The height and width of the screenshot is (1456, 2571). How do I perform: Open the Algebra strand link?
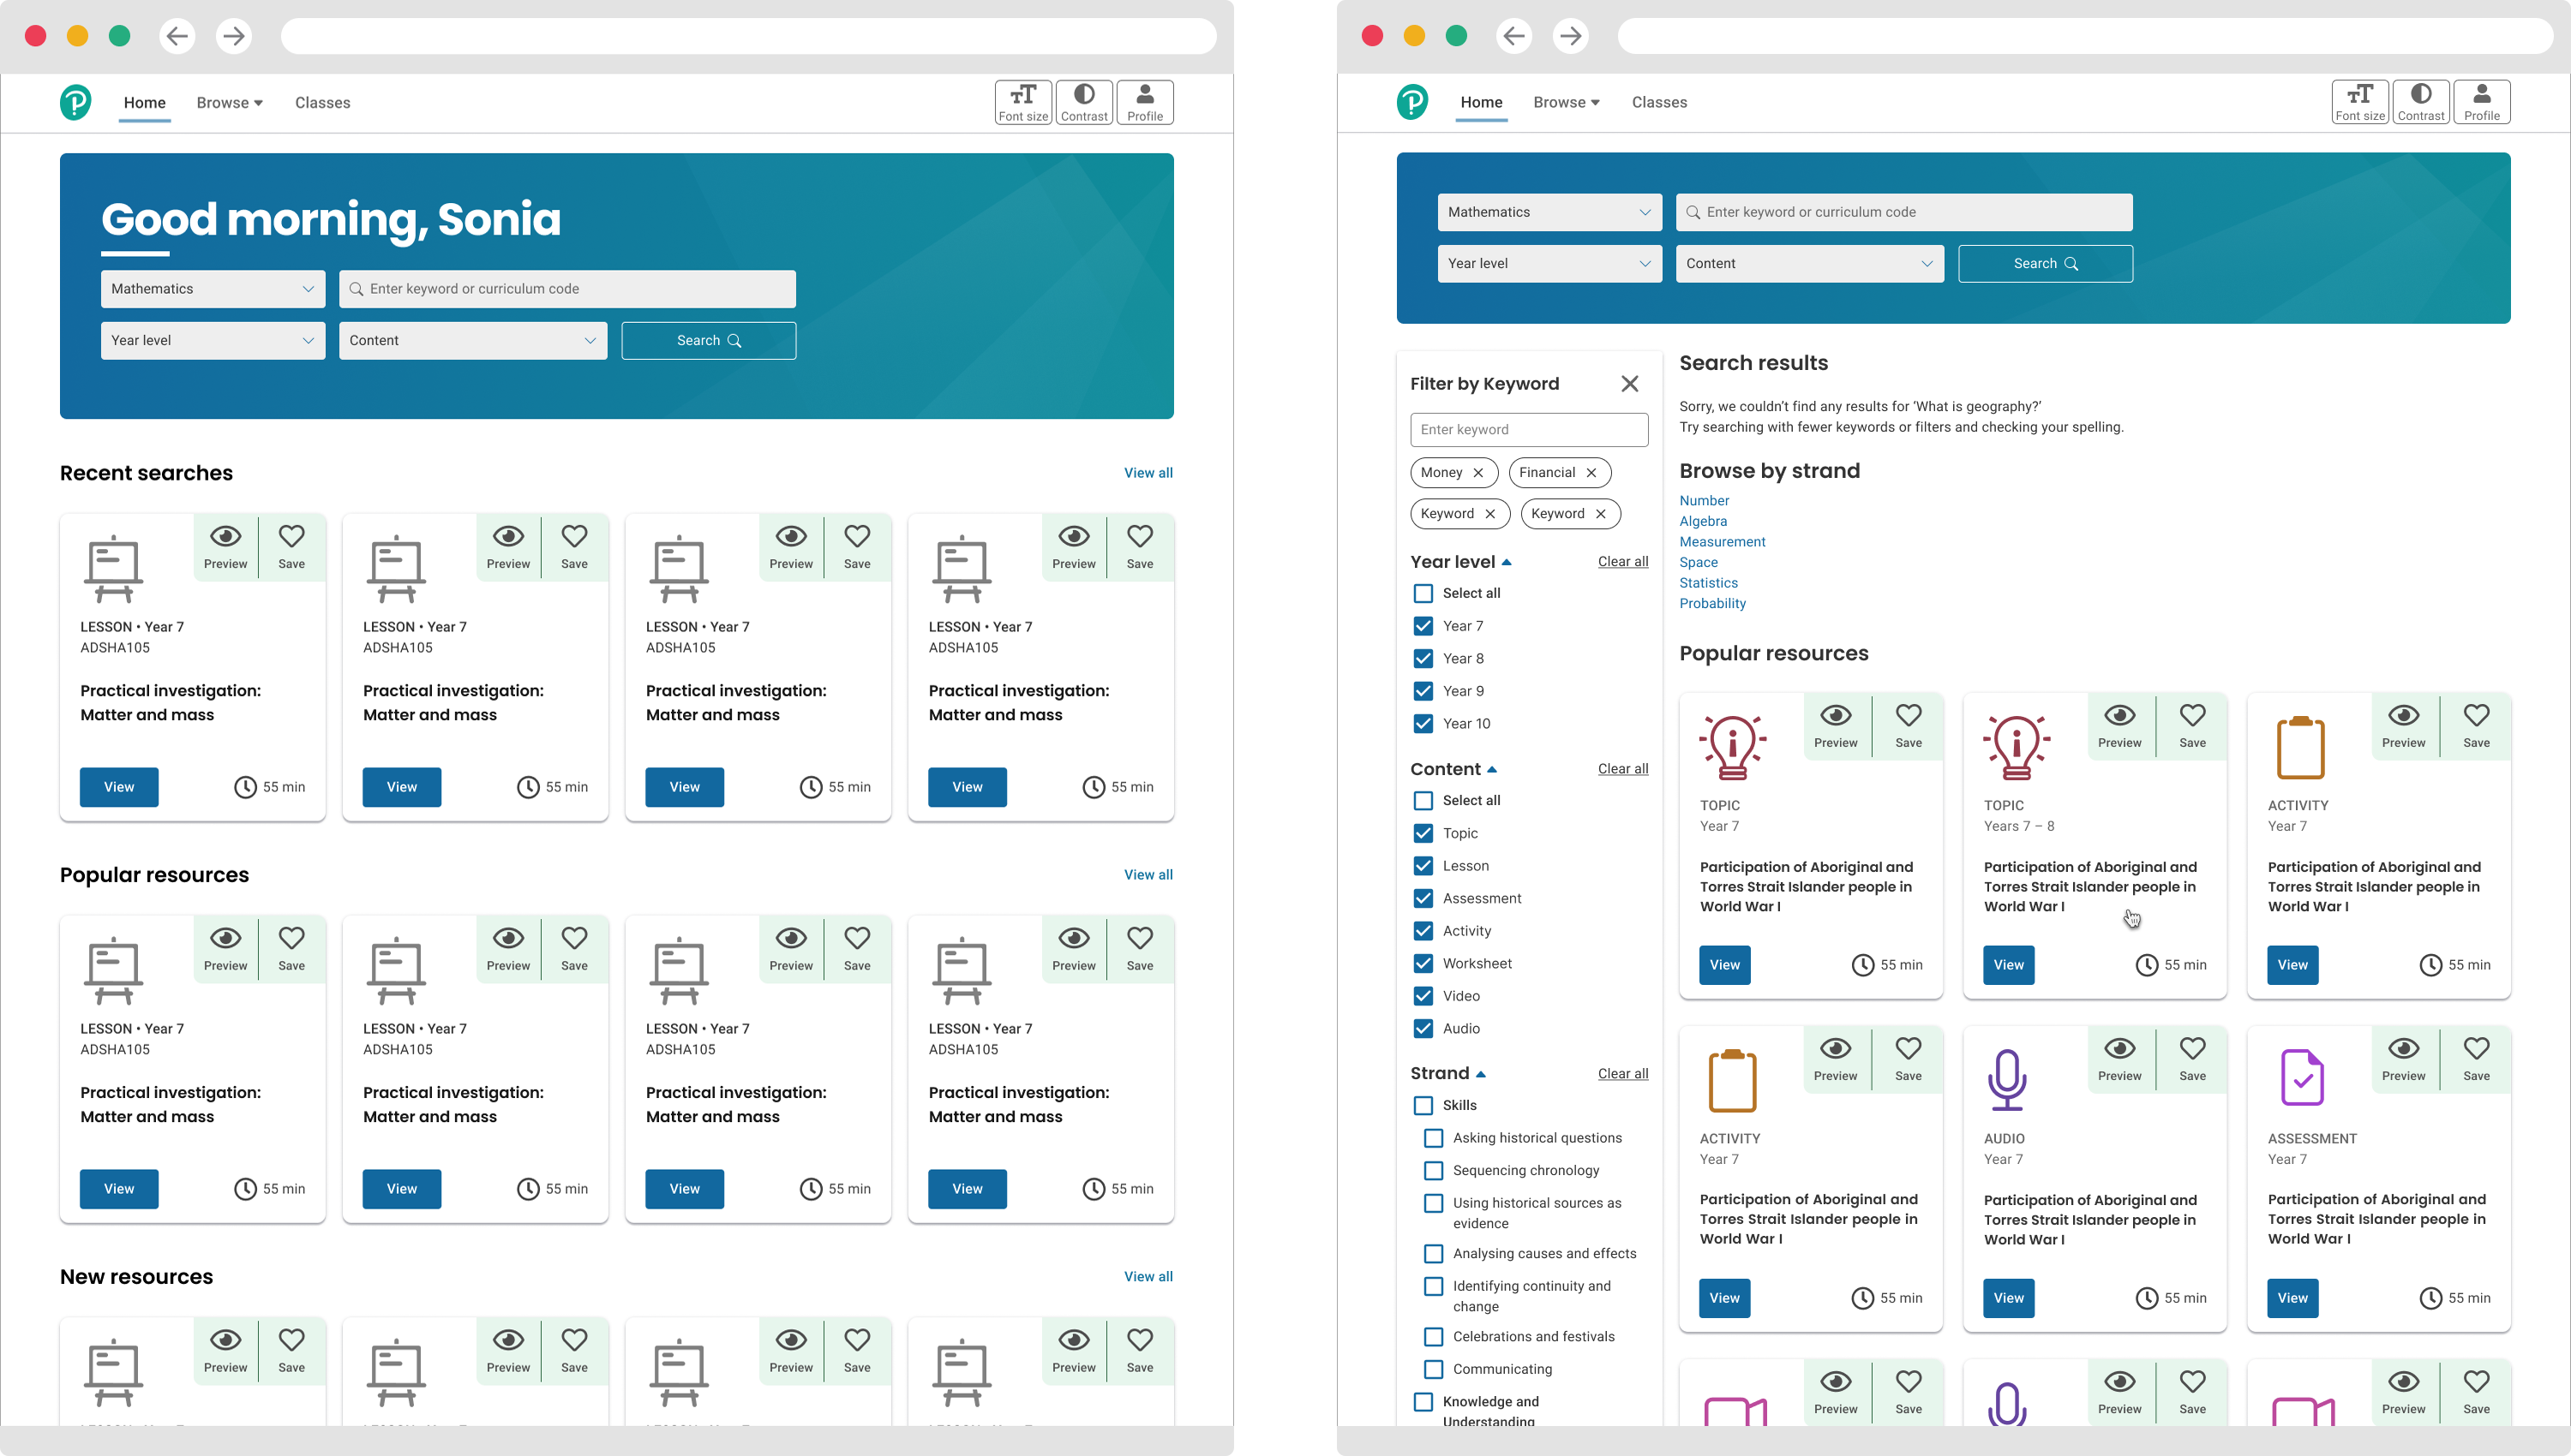[1703, 521]
